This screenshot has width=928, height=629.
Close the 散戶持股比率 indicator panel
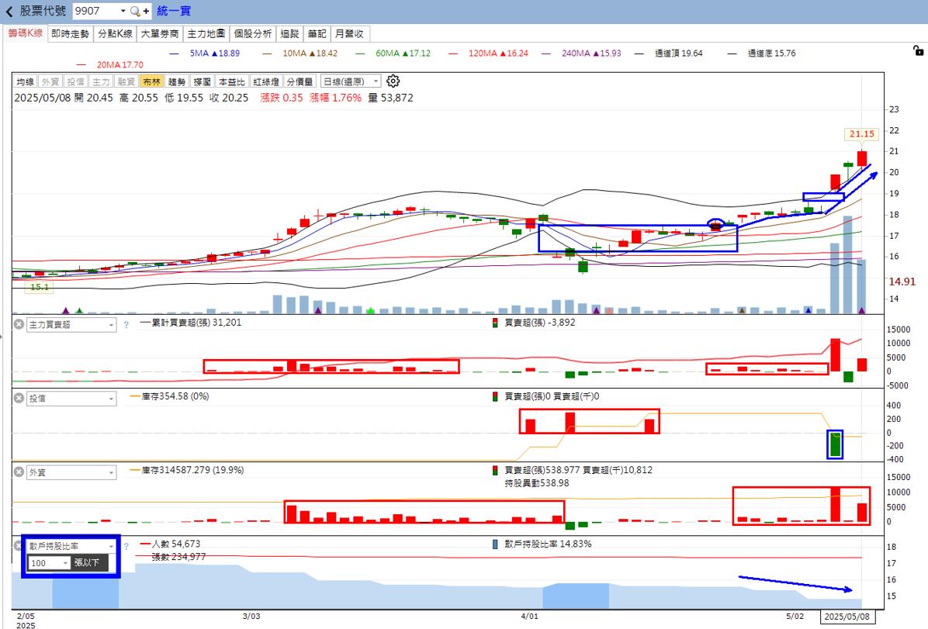[x=17, y=545]
